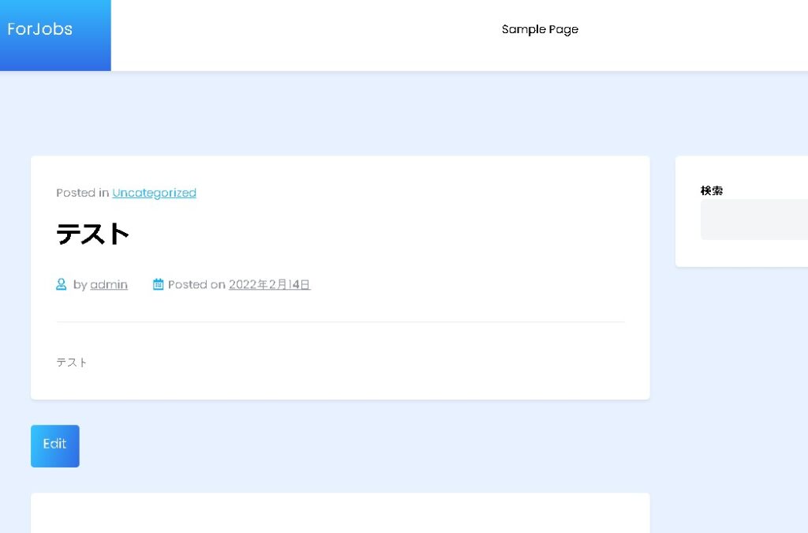Click the テスト post body text

point(72,362)
